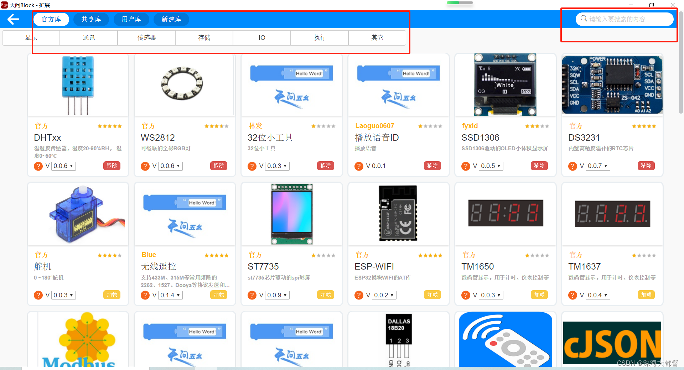Expand ST7735 version dropdown 0.0.9

pyautogui.click(x=278, y=295)
